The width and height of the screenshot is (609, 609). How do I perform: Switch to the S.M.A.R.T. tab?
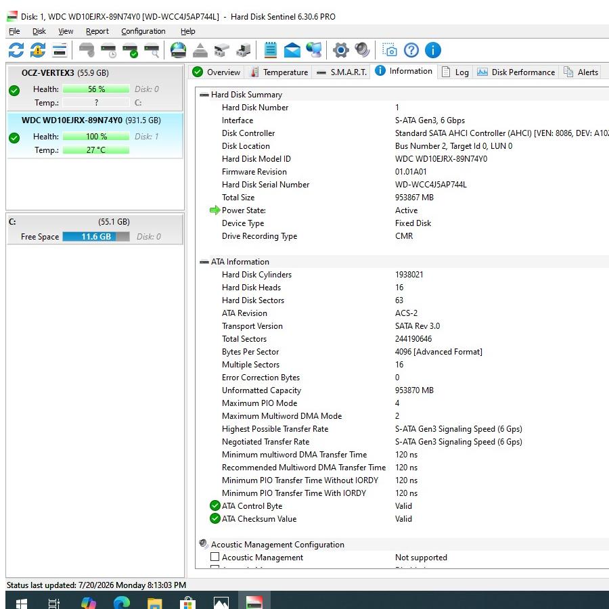(342, 72)
